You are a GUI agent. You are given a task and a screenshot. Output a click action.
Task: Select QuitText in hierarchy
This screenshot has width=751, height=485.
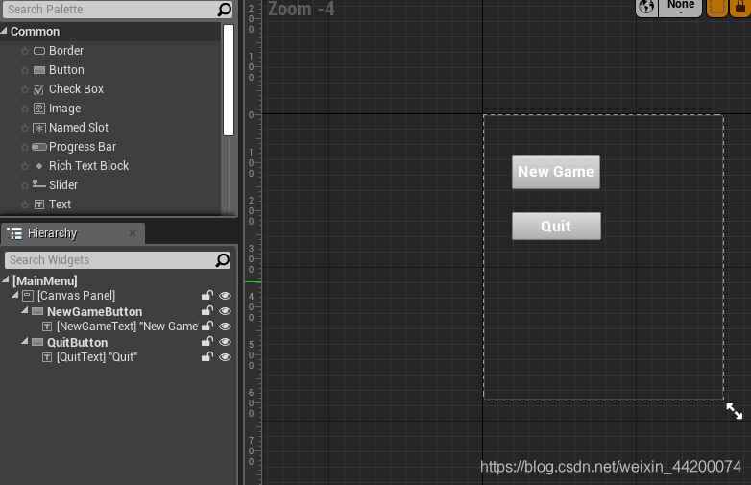[97, 357]
